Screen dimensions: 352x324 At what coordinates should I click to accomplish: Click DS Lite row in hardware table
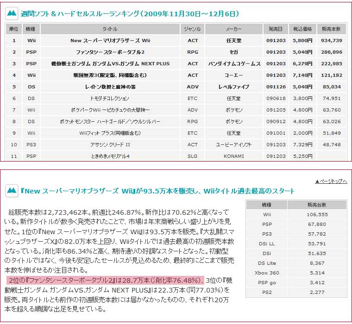296,263
